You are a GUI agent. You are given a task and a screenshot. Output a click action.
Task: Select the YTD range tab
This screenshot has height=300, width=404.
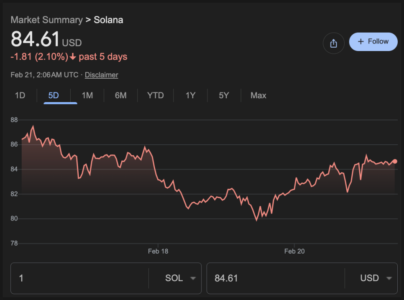tap(155, 95)
